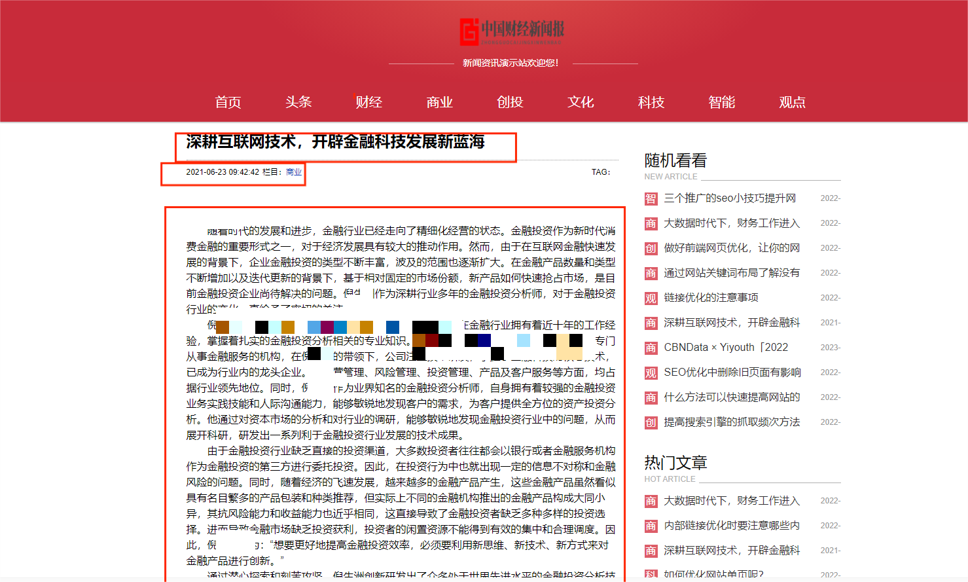Click the first paragraph of the article body
The height and width of the screenshot is (582, 968).
coord(401,270)
